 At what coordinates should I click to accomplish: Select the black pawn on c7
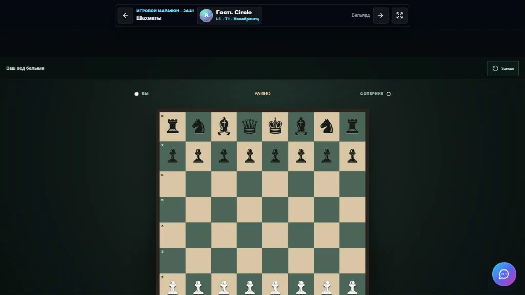(x=224, y=156)
